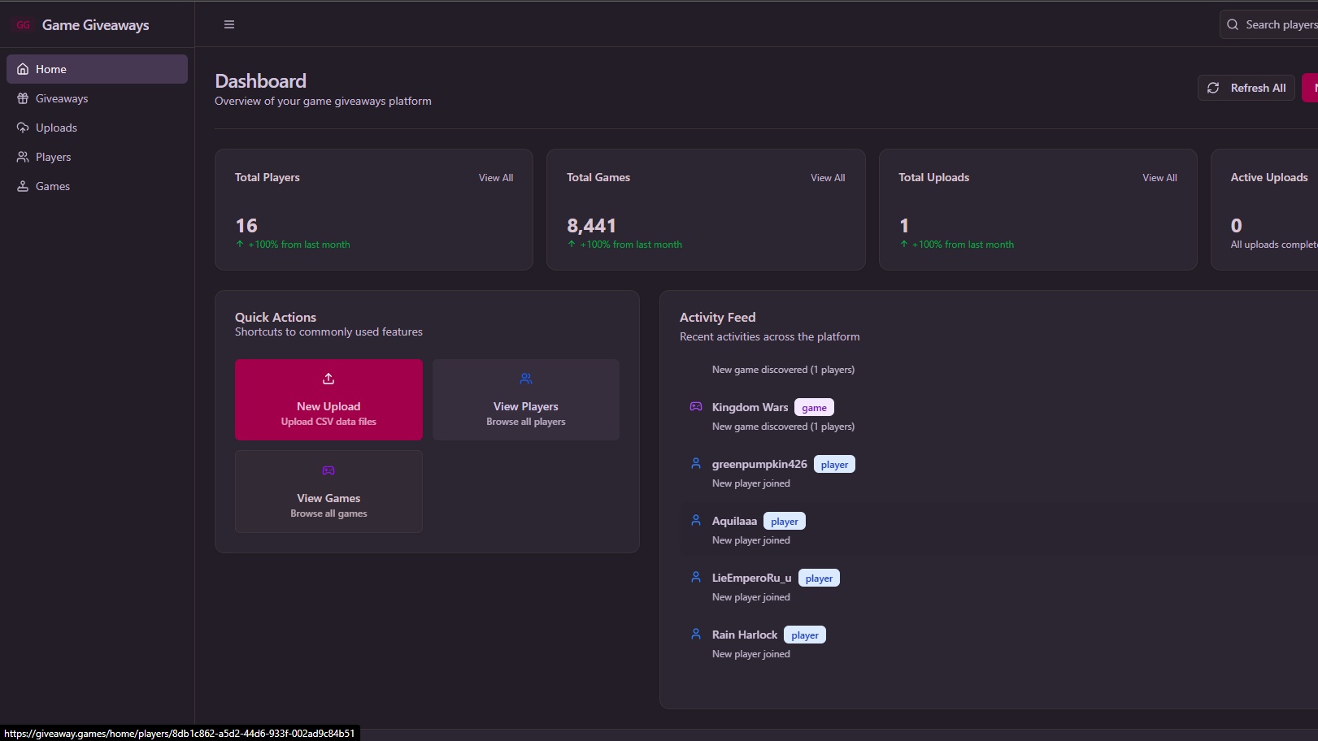Click the user icon beside Rain Harlock
The height and width of the screenshot is (741, 1318).
coord(696,635)
